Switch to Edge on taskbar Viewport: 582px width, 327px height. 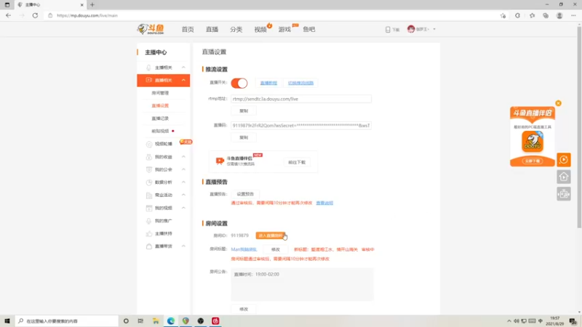tap(171, 320)
